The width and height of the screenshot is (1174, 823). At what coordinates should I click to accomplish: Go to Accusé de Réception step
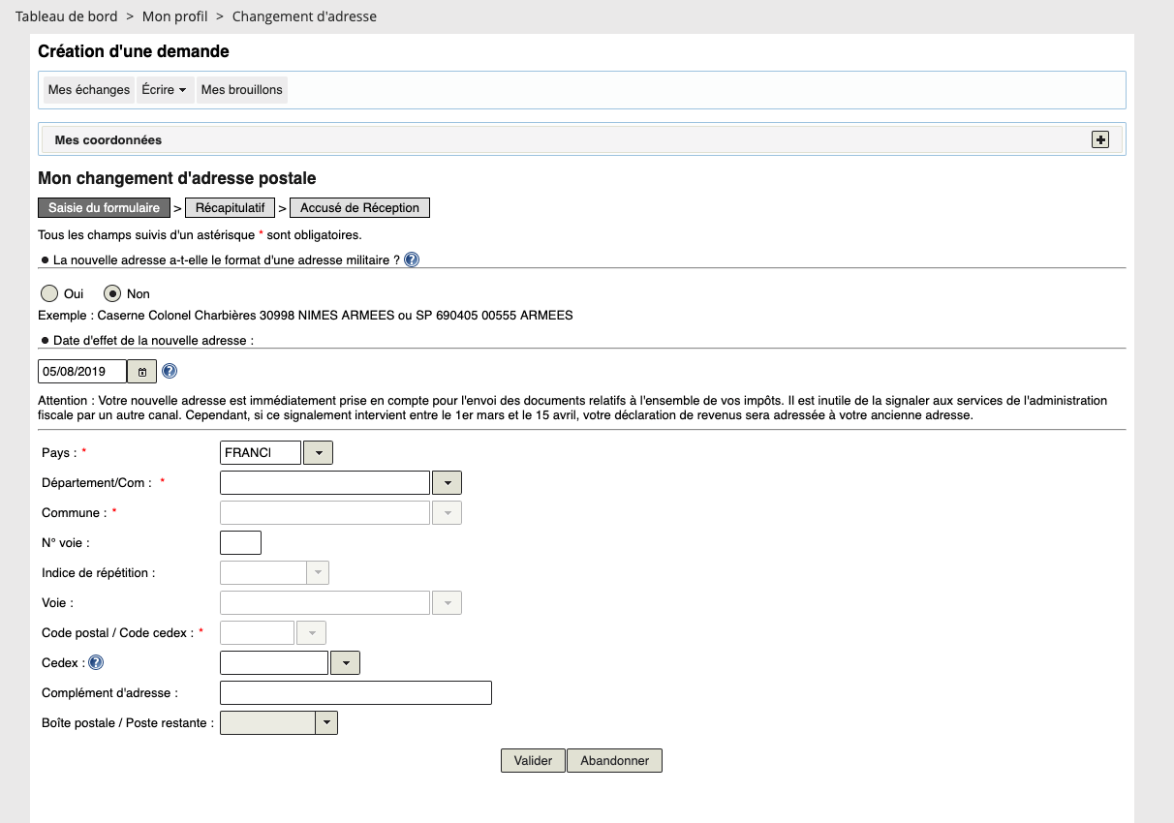click(360, 208)
